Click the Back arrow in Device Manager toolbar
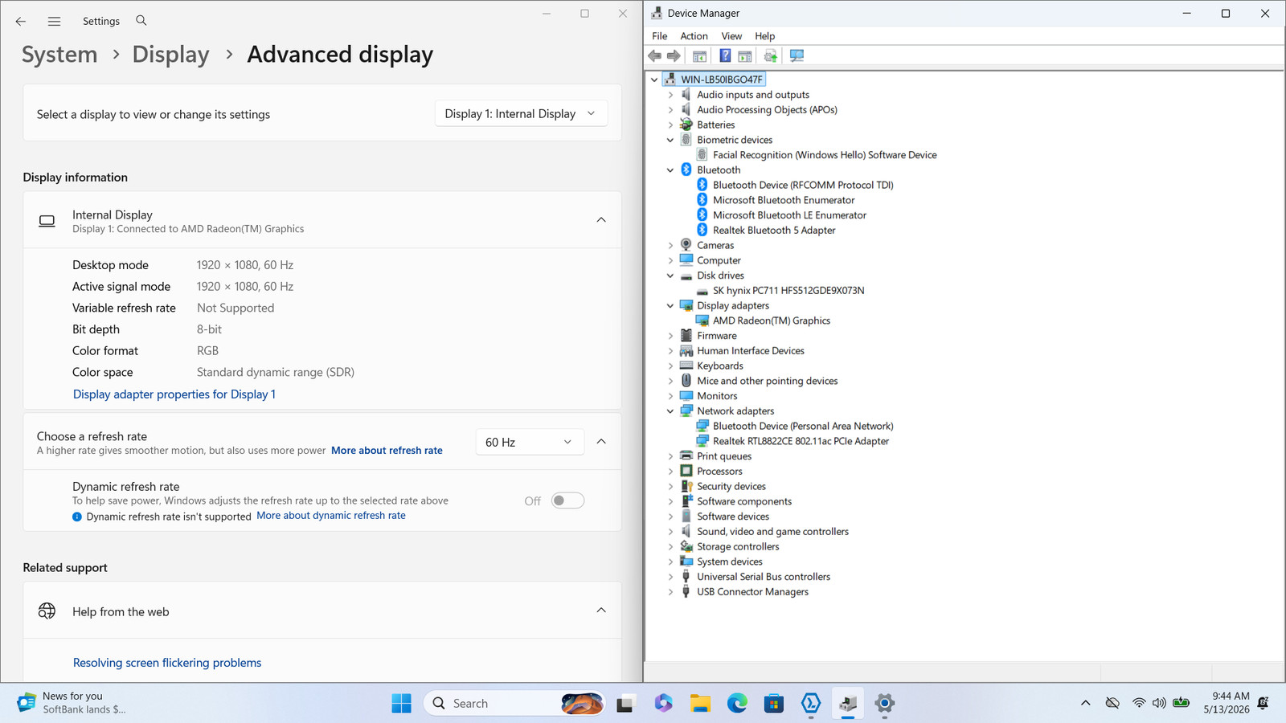The image size is (1286, 723). [654, 55]
